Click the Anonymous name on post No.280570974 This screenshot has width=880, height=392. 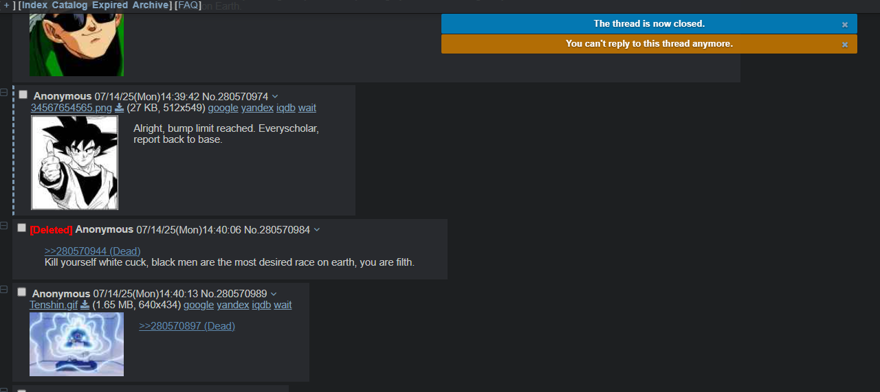point(63,96)
